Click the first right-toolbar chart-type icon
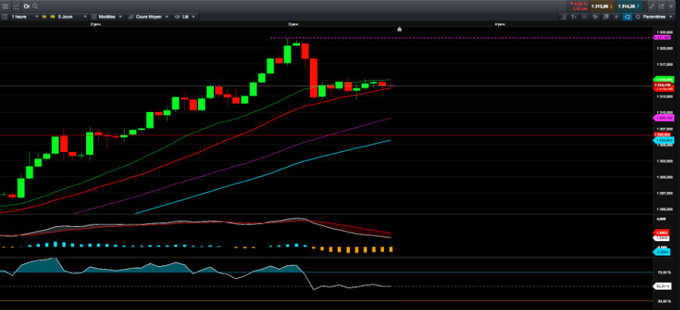The height and width of the screenshot is (310, 680). tap(564, 17)
